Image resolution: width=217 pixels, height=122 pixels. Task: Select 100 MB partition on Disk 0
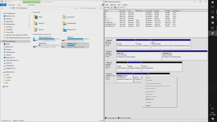[x=143, y=44]
